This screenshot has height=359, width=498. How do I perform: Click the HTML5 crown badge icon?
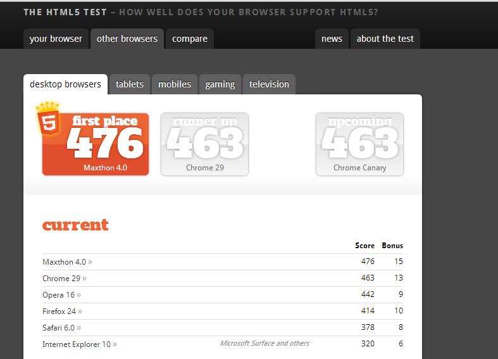[48, 119]
